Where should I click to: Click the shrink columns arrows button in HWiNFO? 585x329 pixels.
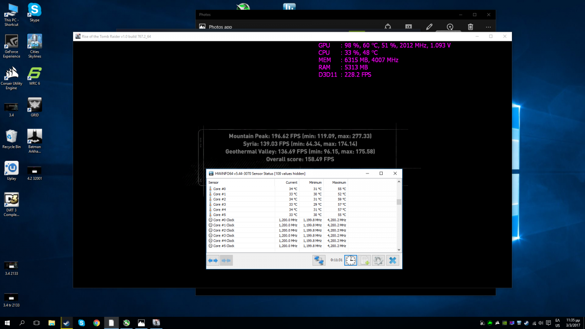[x=226, y=260]
